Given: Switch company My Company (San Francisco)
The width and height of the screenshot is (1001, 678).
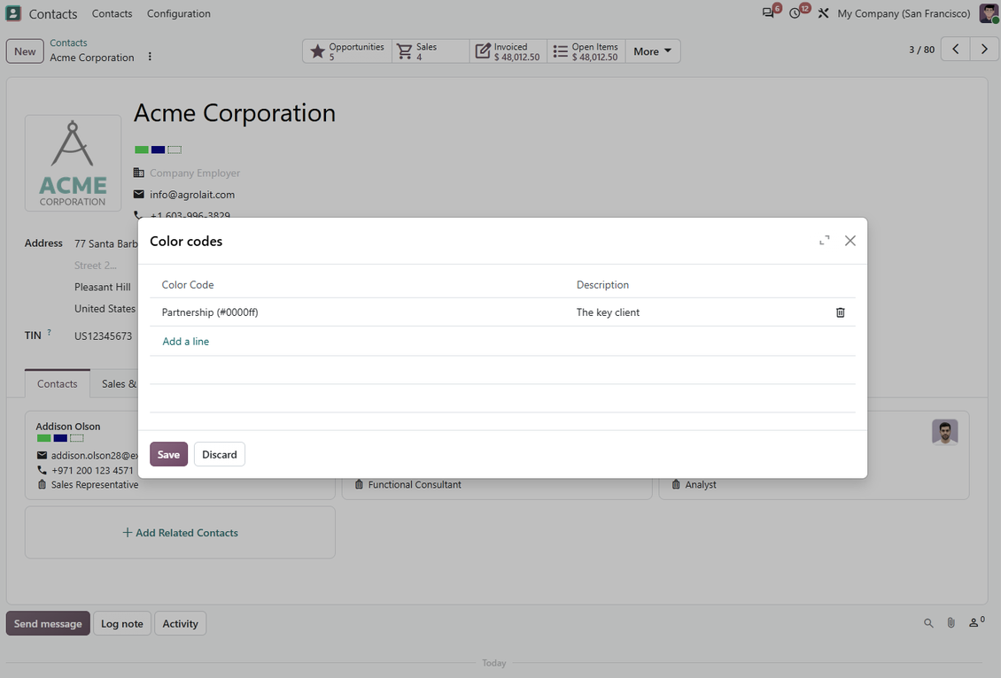Looking at the screenshot, I should pyautogui.click(x=904, y=13).
